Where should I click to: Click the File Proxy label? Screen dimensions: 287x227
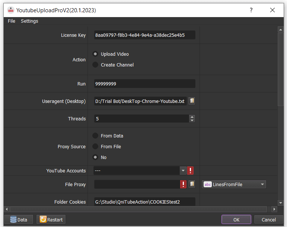click(75, 184)
